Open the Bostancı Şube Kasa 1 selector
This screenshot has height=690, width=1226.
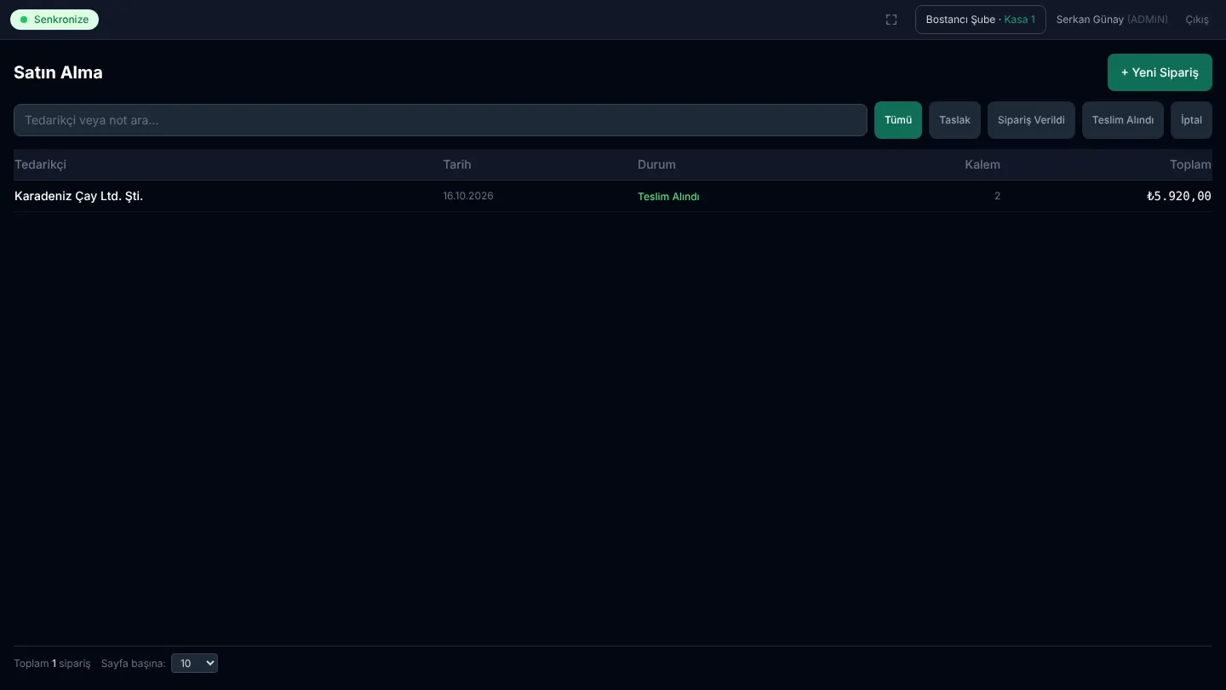coord(981,20)
